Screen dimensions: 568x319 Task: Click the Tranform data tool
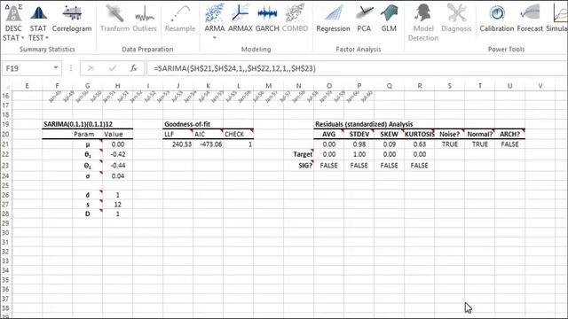point(114,19)
